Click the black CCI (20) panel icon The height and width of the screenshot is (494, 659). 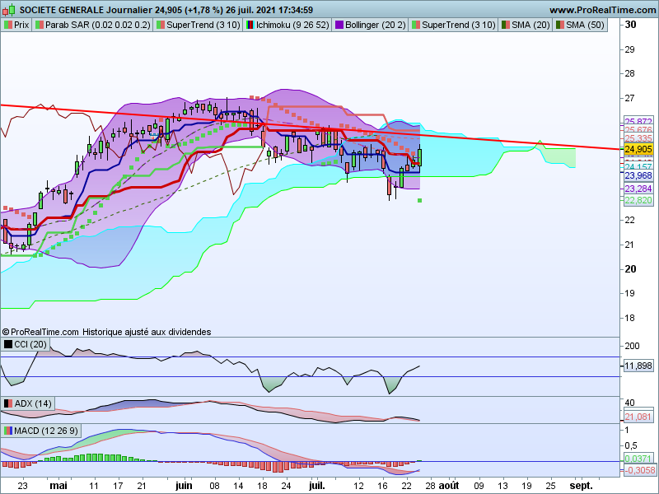(x=8, y=345)
